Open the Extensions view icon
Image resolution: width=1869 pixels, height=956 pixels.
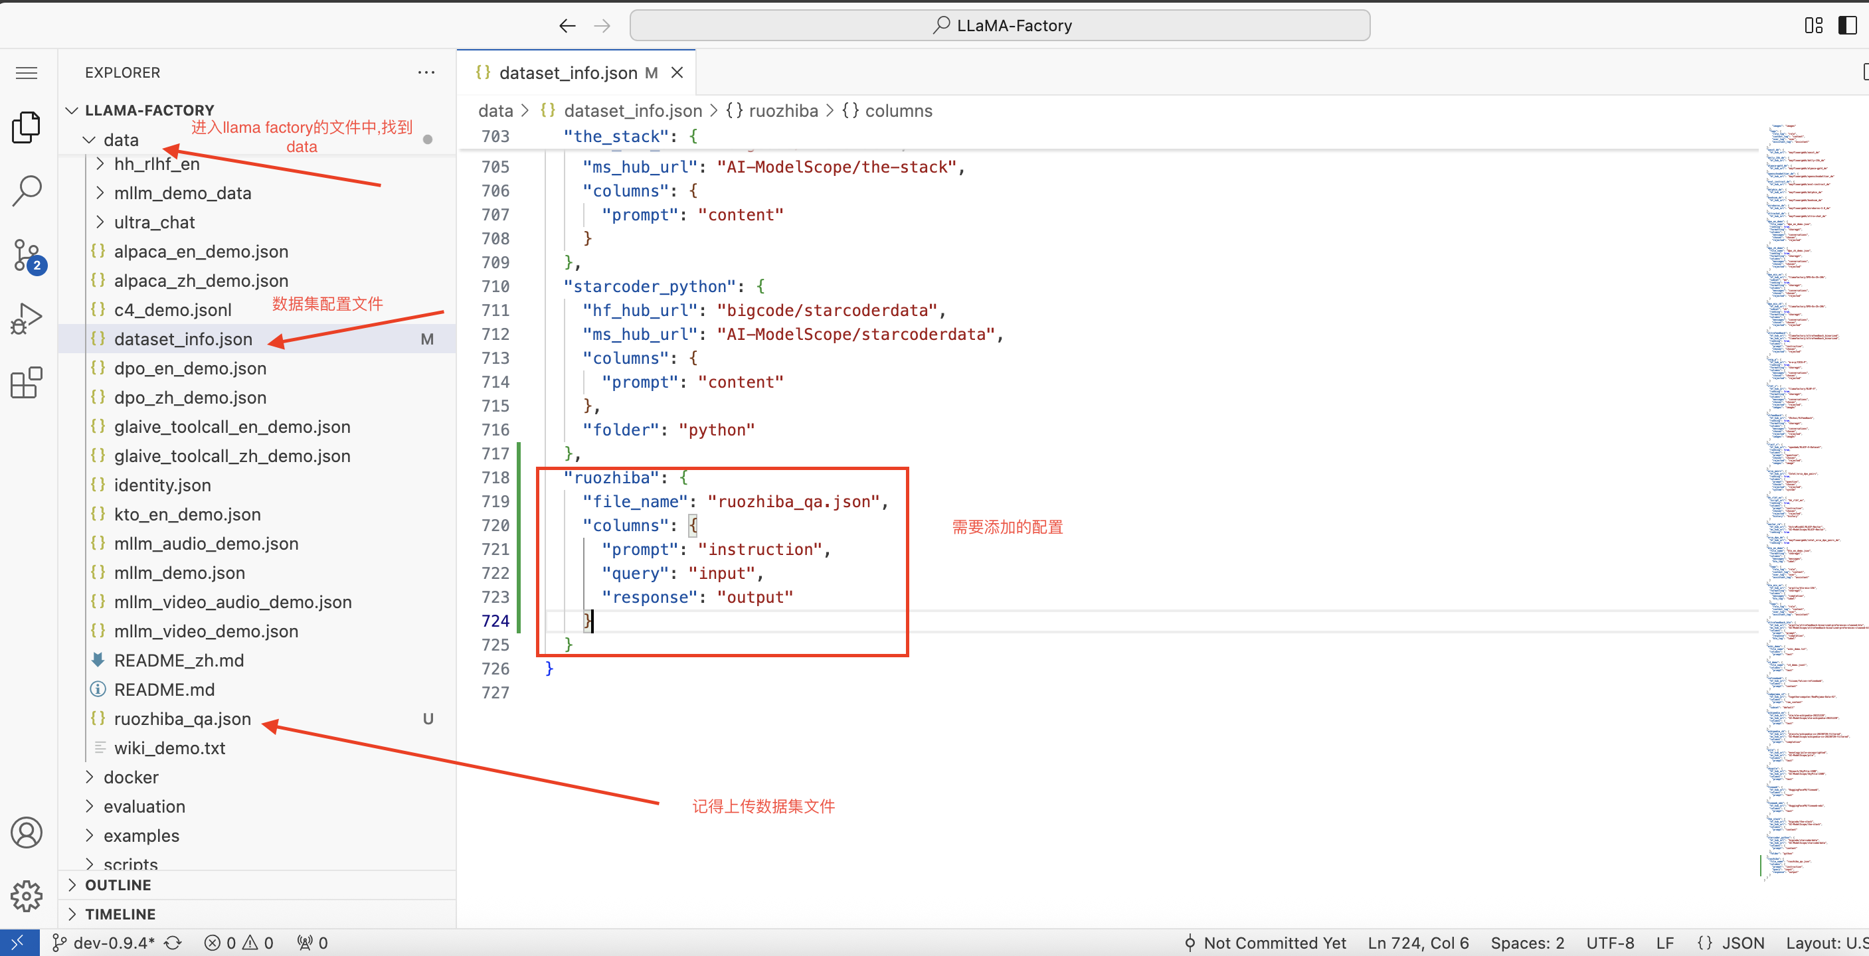[x=26, y=383]
